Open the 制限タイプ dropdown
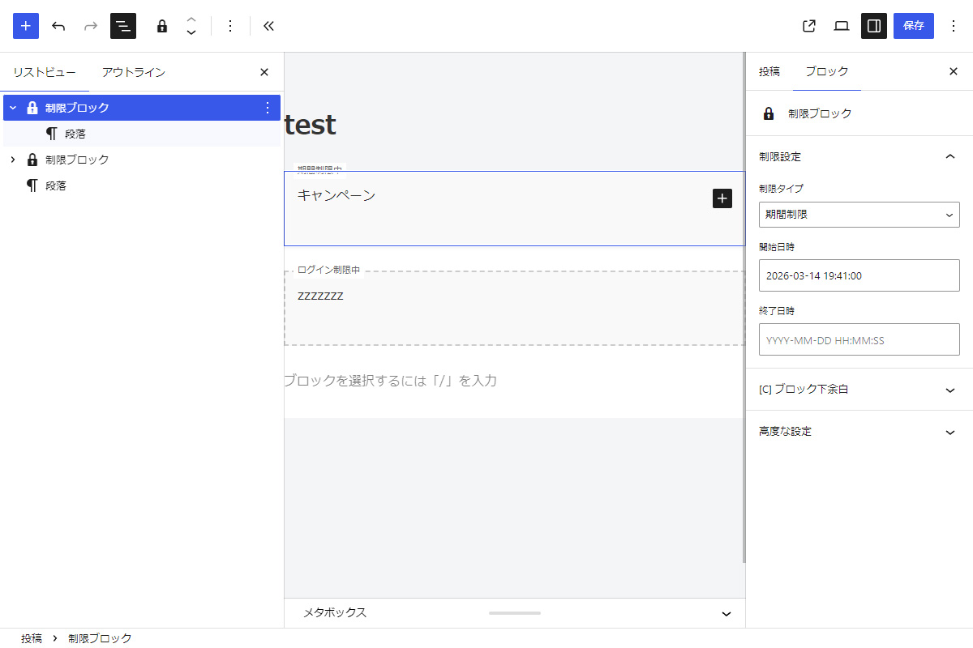 [x=859, y=215]
